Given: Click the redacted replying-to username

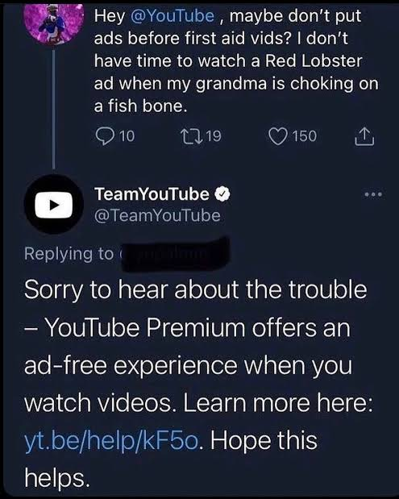Looking at the screenshot, I should (x=174, y=254).
